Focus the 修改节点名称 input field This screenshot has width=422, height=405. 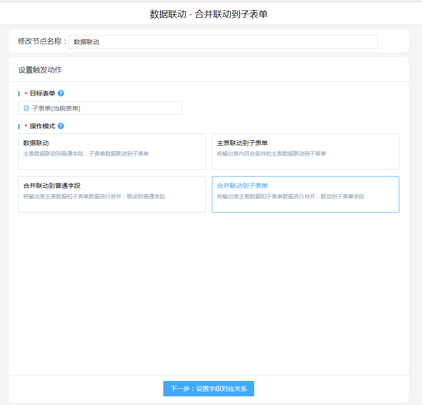[x=223, y=42]
